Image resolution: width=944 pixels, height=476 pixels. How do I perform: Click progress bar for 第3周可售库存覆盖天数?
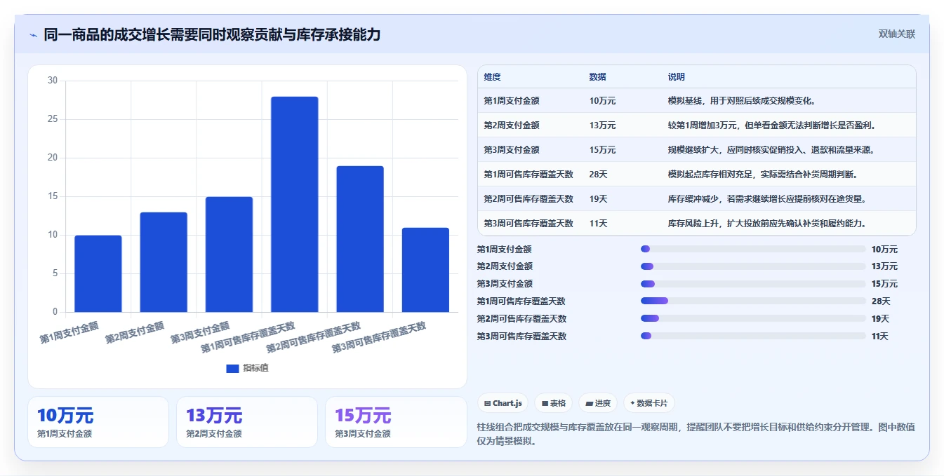click(753, 336)
